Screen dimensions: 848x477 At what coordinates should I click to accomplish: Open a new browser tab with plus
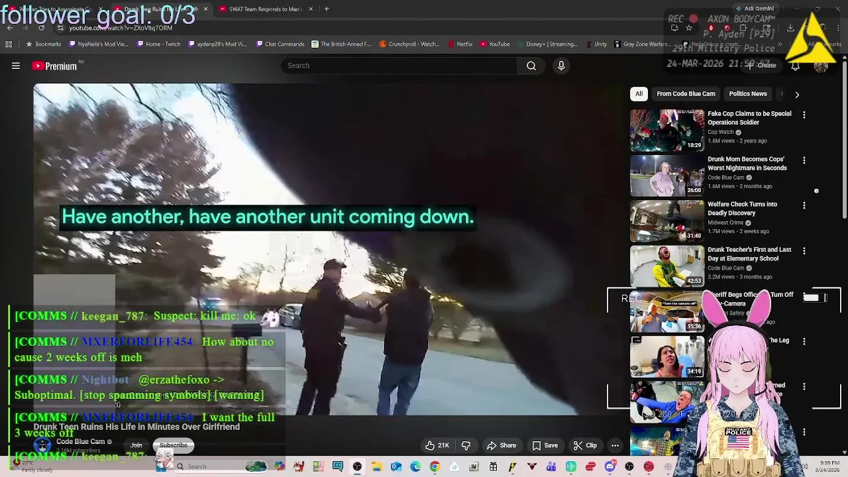tap(327, 9)
